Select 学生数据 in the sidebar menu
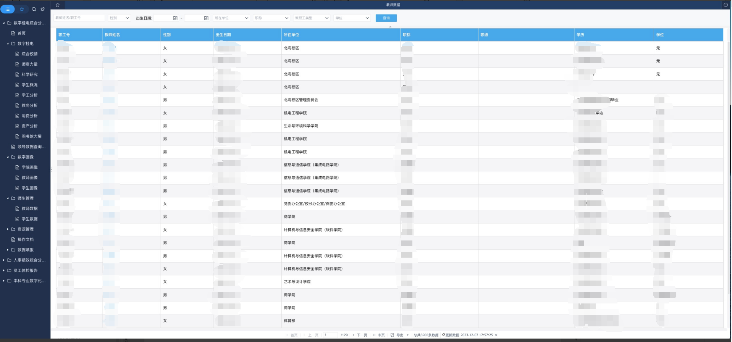The height and width of the screenshot is (342, 732). (x=29, y=219)
